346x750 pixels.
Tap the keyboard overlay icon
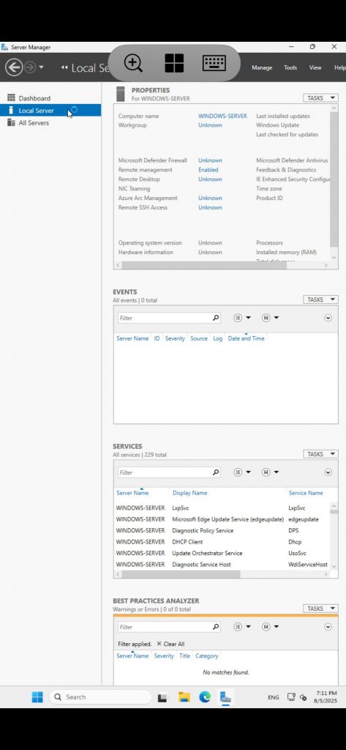(x=214, y=63)
